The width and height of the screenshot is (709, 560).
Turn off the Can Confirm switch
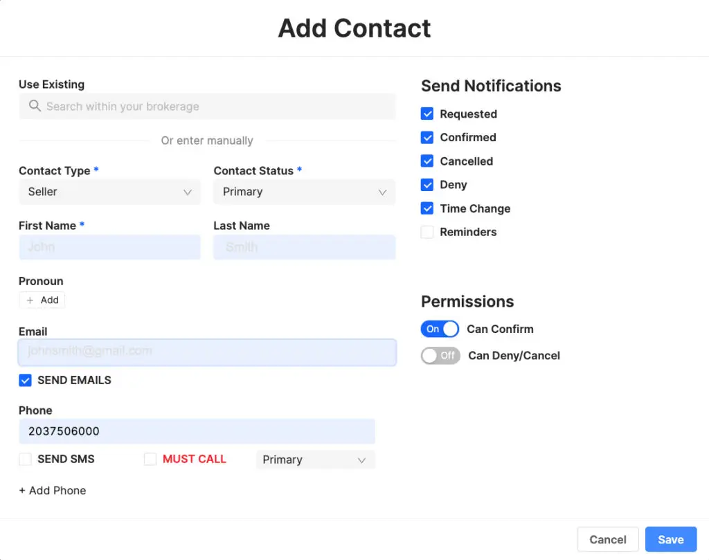click(x=440, y=329)
